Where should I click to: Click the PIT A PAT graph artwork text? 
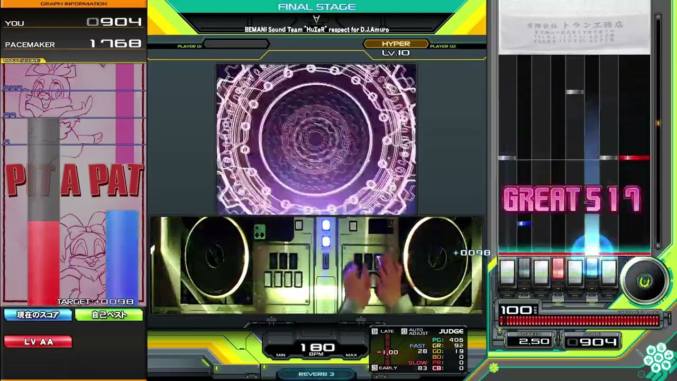pyautogui.click(x=74, y=180)
